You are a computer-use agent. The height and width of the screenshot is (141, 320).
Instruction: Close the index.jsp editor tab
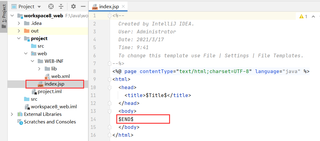coord(123,6)
